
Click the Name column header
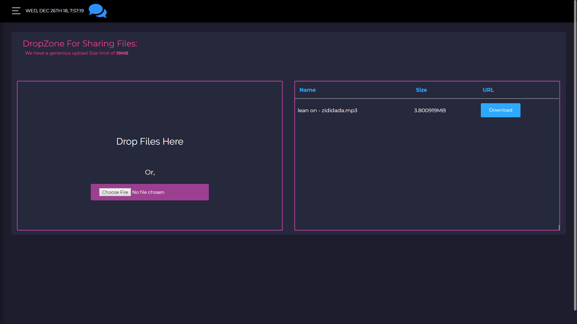[x=307, y=90]
